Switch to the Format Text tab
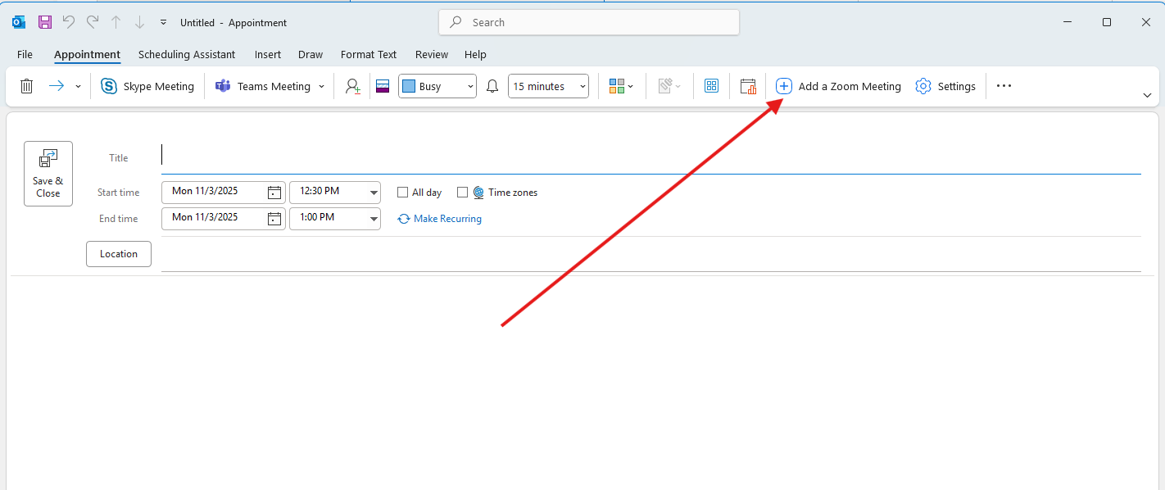Screen dimensions: 1165x490 click(x=369, y=55)
